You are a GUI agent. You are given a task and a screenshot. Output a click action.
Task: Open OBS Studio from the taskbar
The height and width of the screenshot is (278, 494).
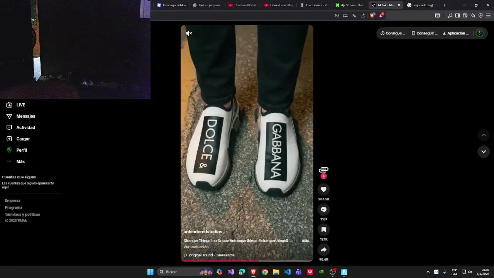[x=333, y=272]
